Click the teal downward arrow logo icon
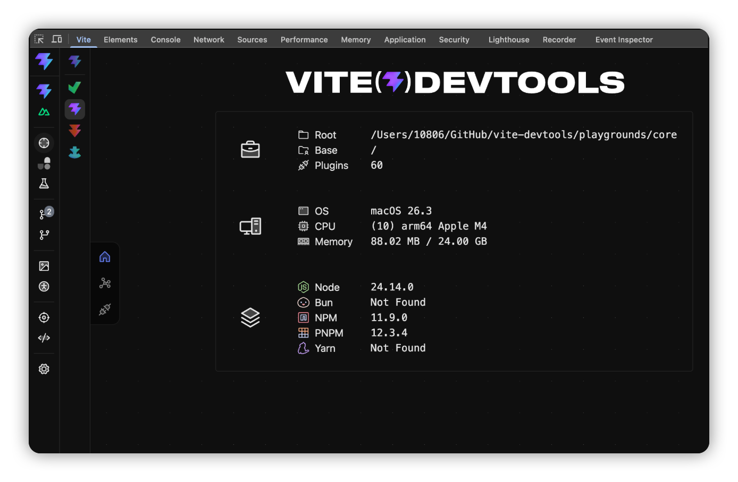738x482 pixels. [75, 152]
